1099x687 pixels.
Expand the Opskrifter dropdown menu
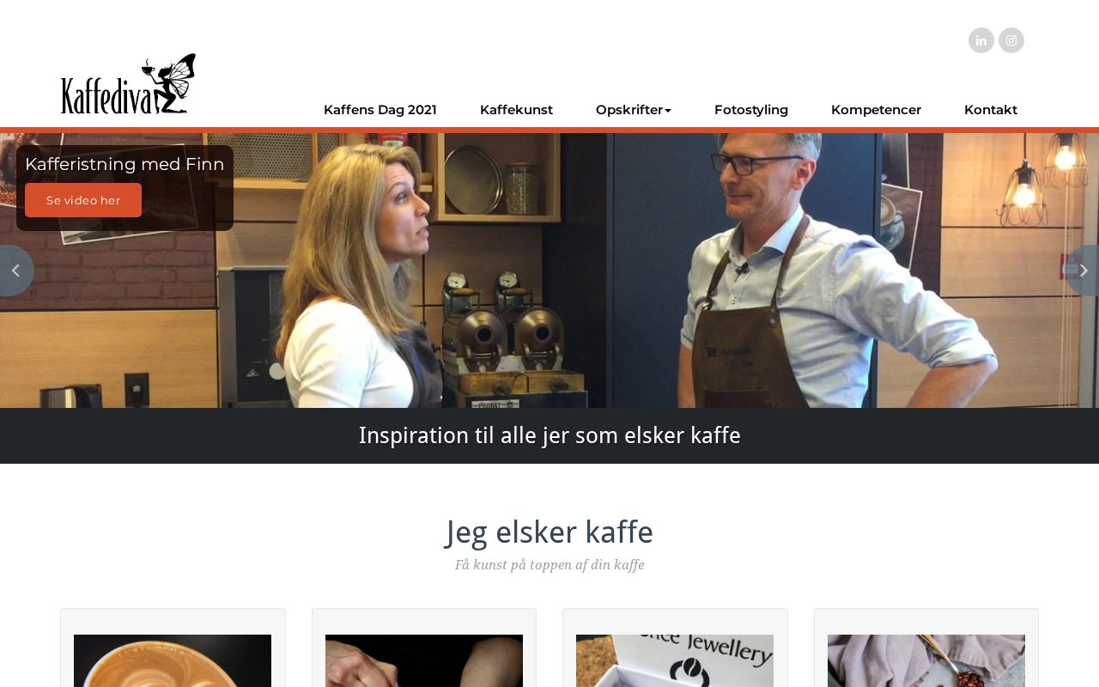coord(634,110)
